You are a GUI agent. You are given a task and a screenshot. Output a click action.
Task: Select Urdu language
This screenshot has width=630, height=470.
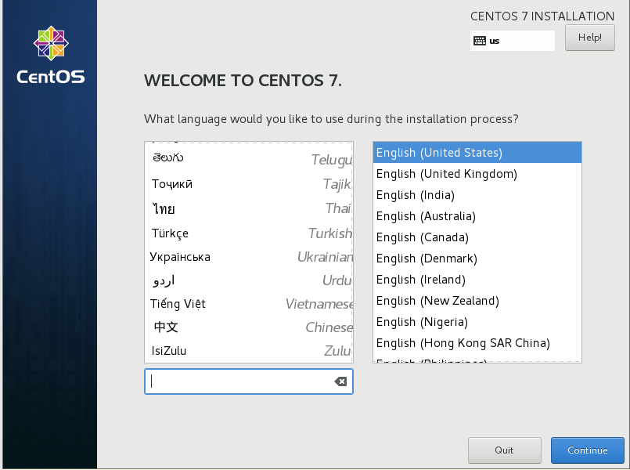(x=249, y=280)
